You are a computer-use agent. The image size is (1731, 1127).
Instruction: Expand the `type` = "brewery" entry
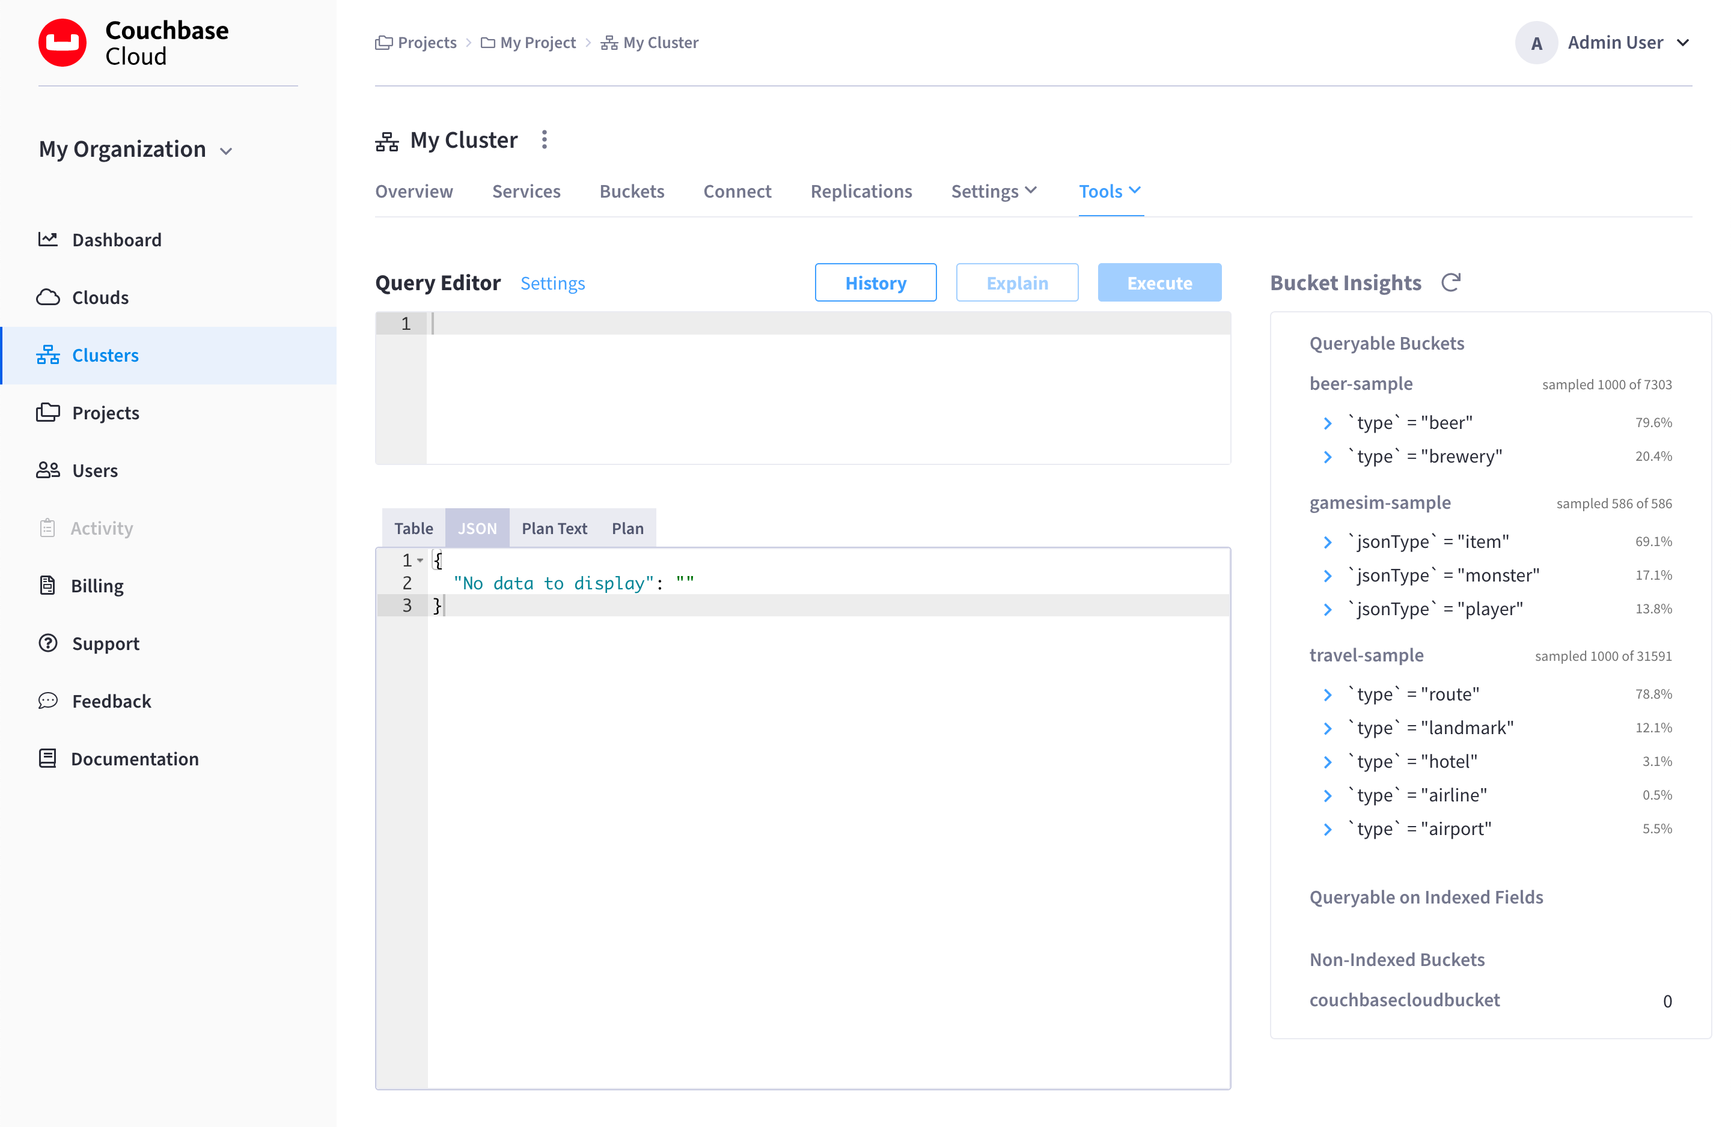[1327, 457]
